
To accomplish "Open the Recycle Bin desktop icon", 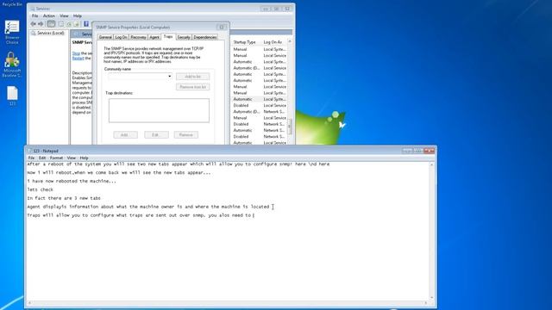I will [x=12, y=3].
